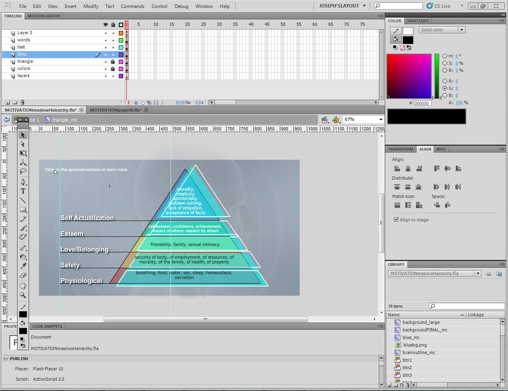The image size is (508, 391).
Task: Unlock the triangle layer lock icon
Action: [113, 62]
